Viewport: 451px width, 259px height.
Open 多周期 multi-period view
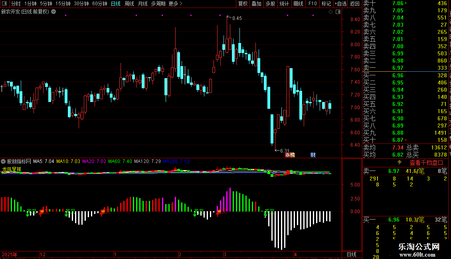[158, 4]
